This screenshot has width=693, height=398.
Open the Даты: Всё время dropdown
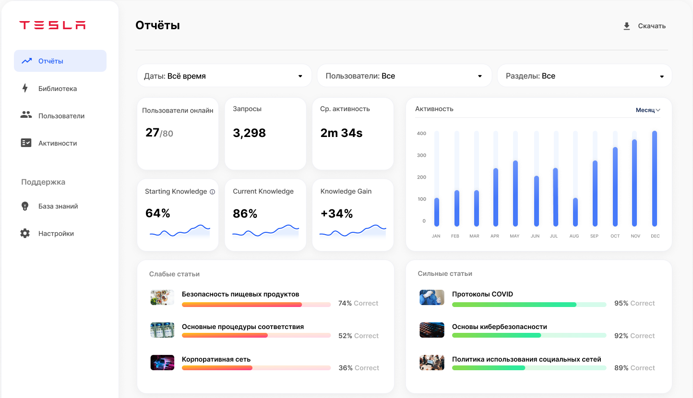[x=224, y=76]
